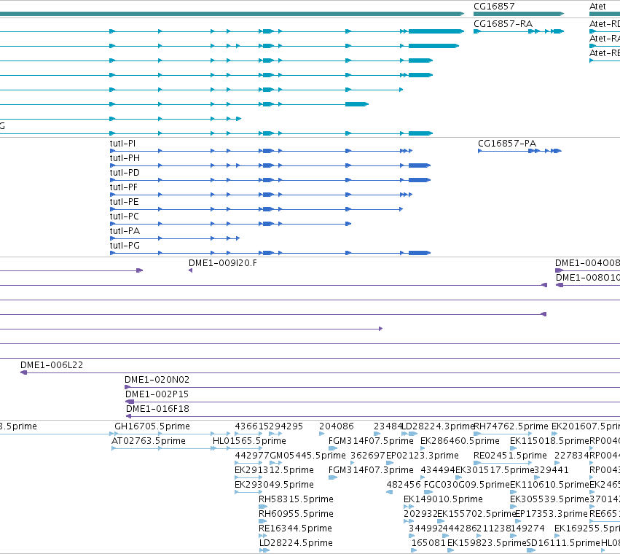The image size is (620, 554).
Task: Select the SD16111.5prime EST
Action: pyautogui.click(x=531, y=550)
